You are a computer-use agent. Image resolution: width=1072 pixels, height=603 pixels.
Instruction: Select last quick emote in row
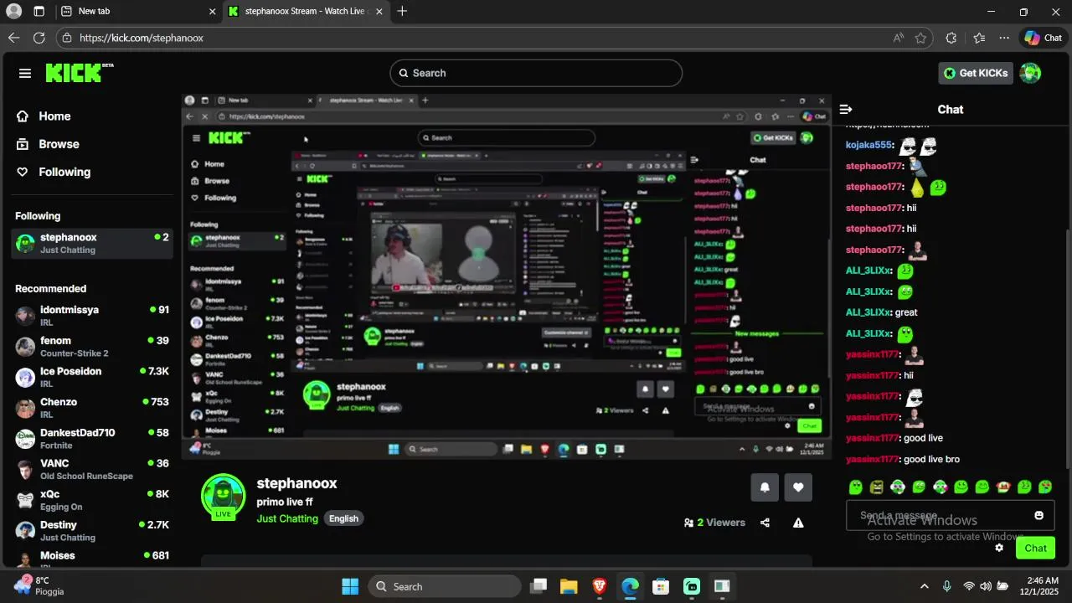coord(1045,487)
